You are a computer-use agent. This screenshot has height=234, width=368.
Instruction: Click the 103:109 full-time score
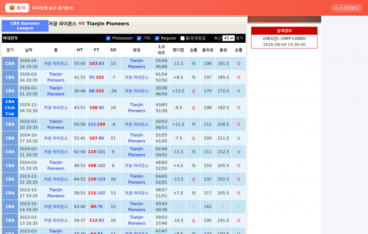coord(97,124)
